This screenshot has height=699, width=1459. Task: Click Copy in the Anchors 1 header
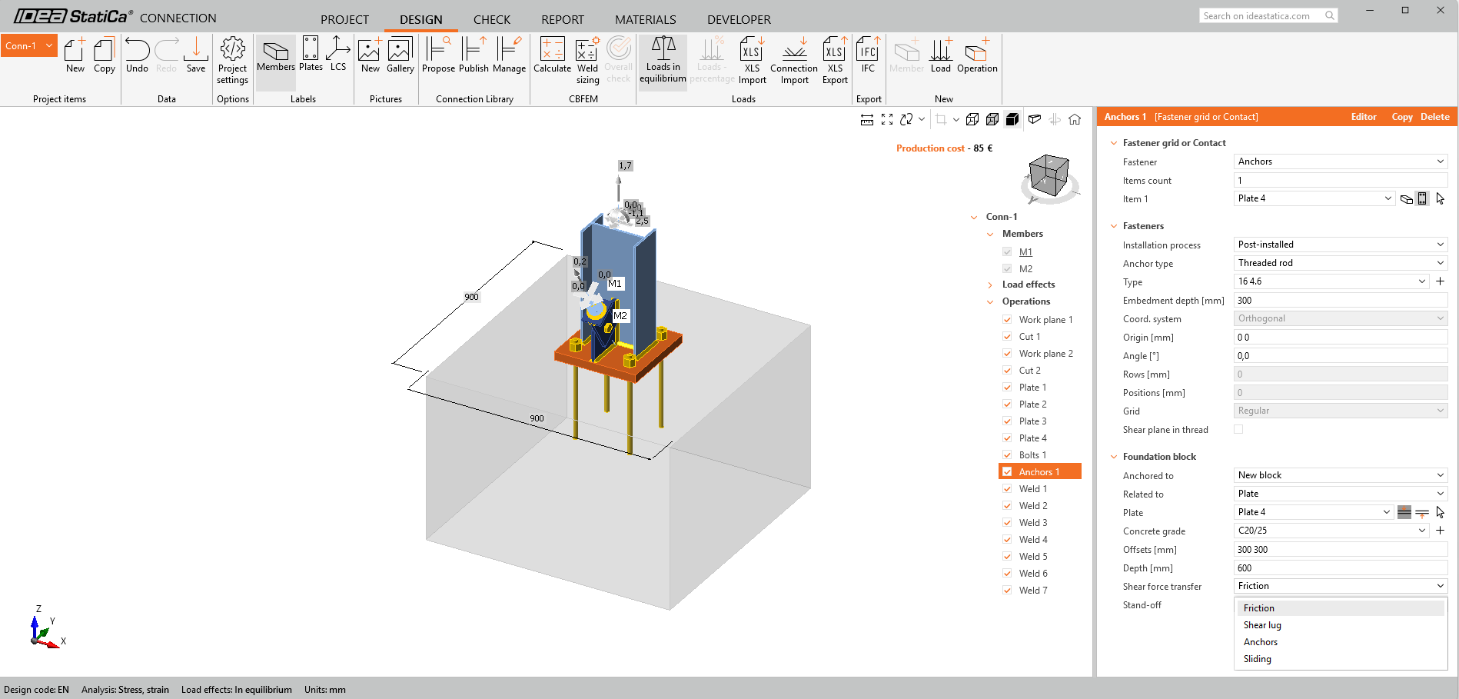pos(1402,117)
